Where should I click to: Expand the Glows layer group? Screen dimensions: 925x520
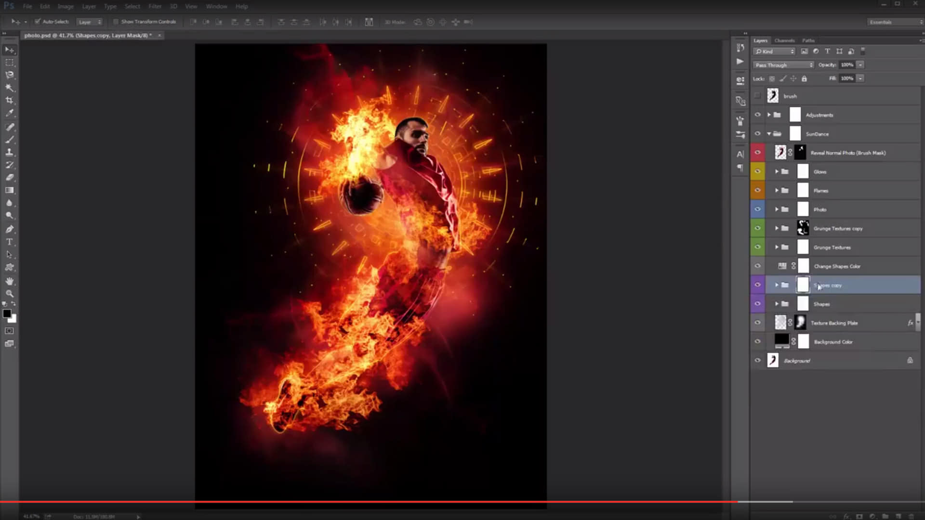pyautogui.click(x=777, y=171)
